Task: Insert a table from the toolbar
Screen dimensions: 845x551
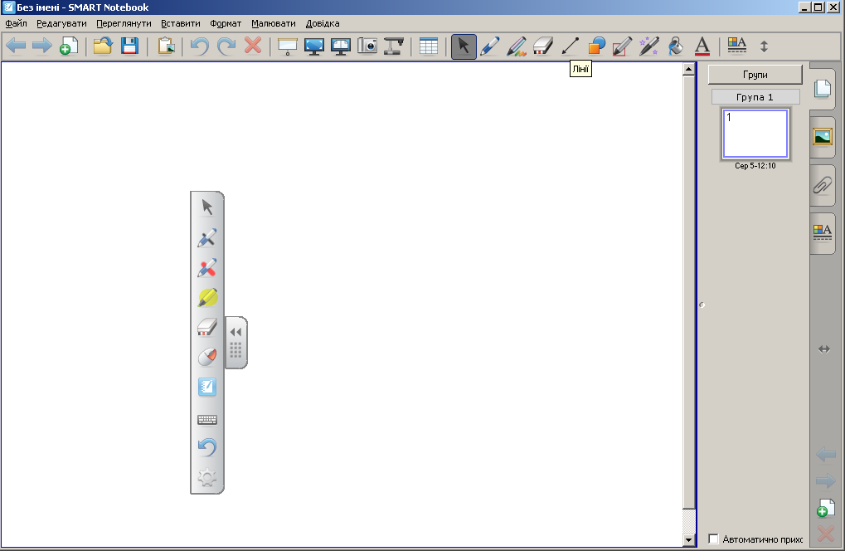Action: (429, 46)
